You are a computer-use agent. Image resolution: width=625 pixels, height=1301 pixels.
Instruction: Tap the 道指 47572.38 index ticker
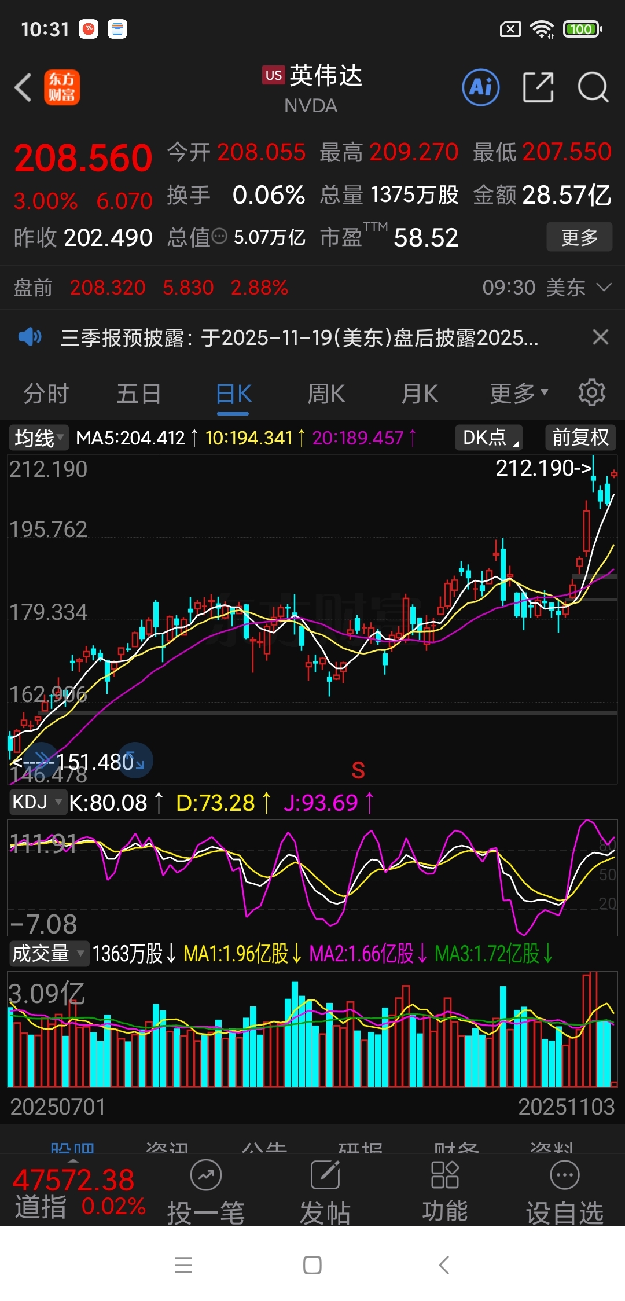[79, 1193]
